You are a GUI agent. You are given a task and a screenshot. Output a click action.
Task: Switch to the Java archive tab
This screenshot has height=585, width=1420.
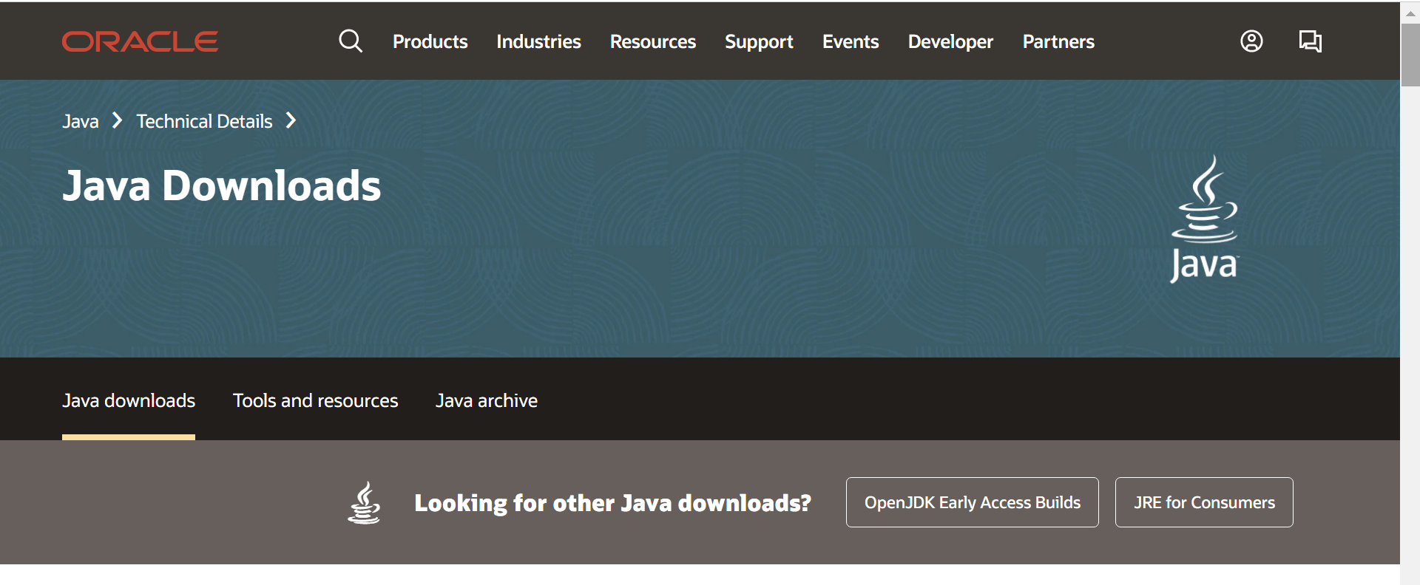486,400
